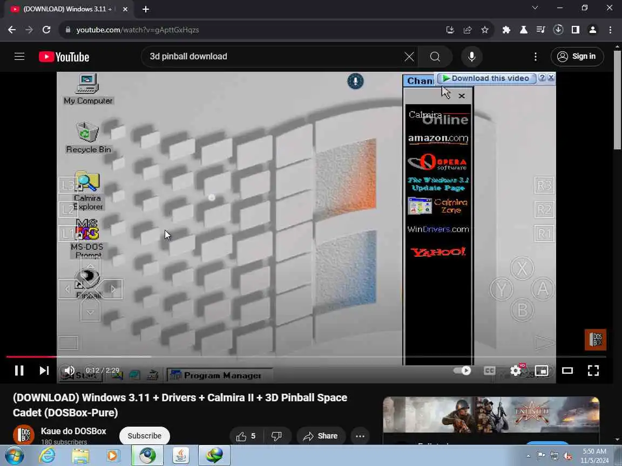Open YouTube settings three-dot menu
The height and width of the screenshot is (466, 622).
coord(536,57)
